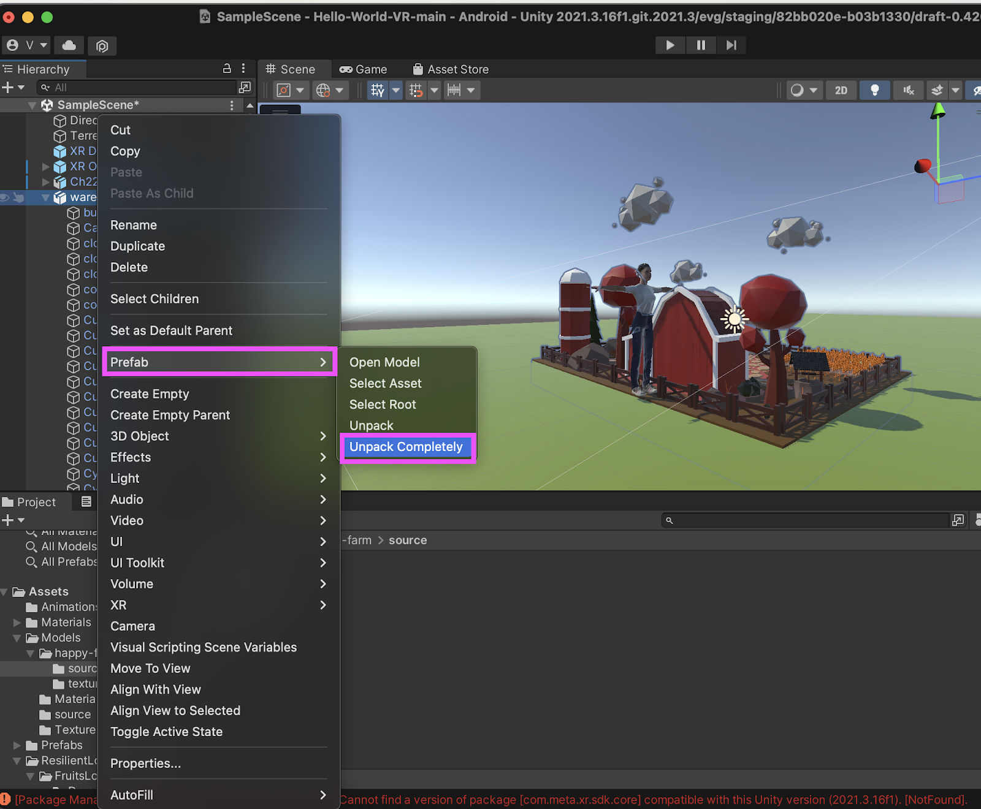
Task: Open the Asset Store tab
Action: [451, 69]
